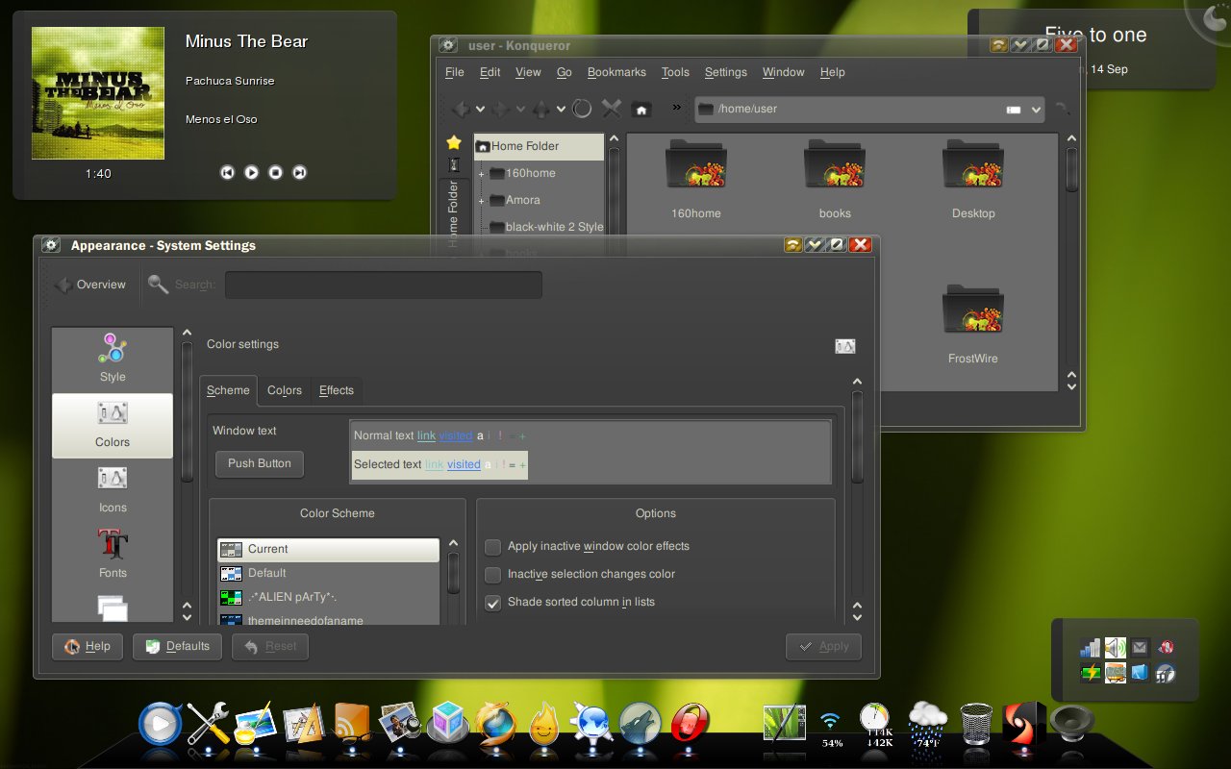Open history hourglass sidebar tab in Konqueror
The image size is (1231, 769).
[454, 165]
